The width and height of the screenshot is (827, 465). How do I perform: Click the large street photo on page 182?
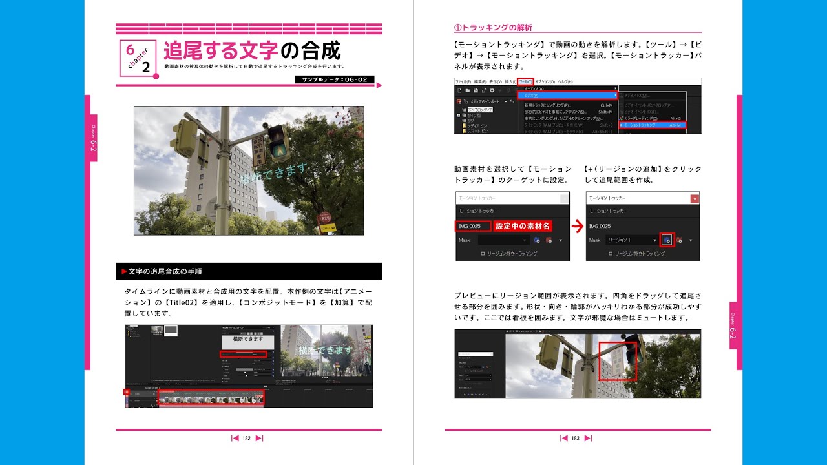pos(249,170)
